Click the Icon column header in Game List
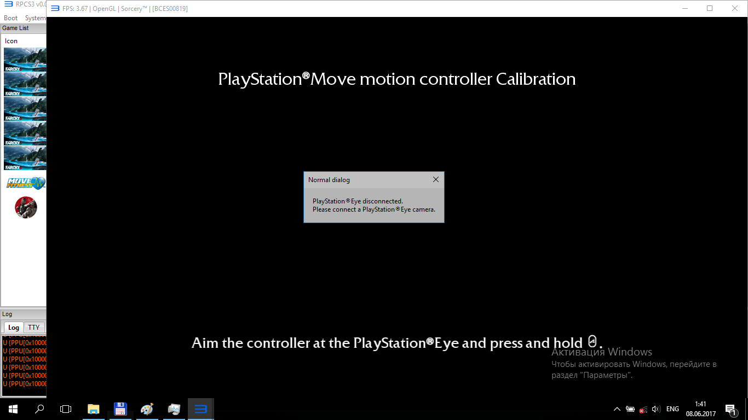 (x=11, y=41)
